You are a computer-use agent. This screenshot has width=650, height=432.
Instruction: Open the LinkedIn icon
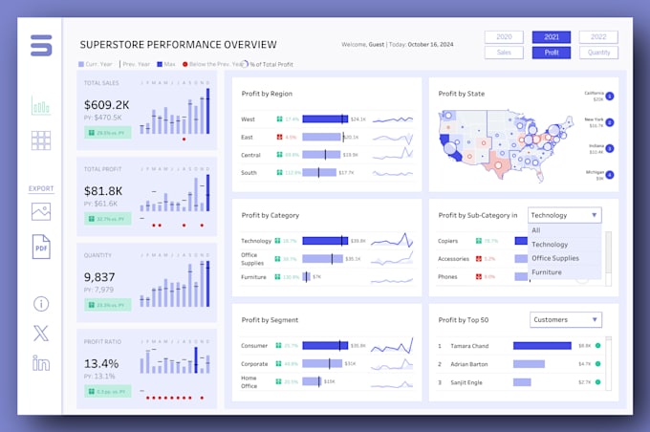pos(41,363)
